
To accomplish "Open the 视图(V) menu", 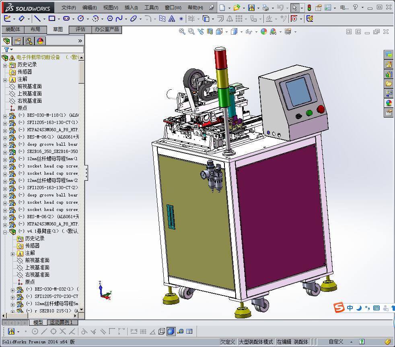I will (x=111, y=8).
